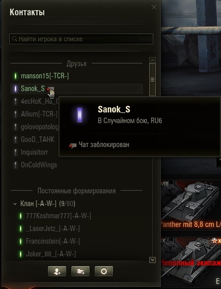Click manson15 green online status indicator
The height and width of the screenshot is (289, 221).
coord(15,76)
